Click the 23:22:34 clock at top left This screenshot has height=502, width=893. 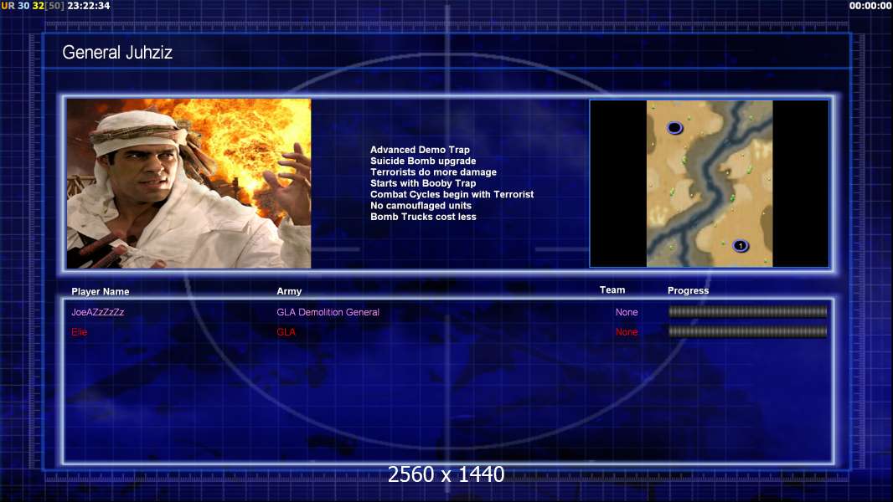[89, 6]
